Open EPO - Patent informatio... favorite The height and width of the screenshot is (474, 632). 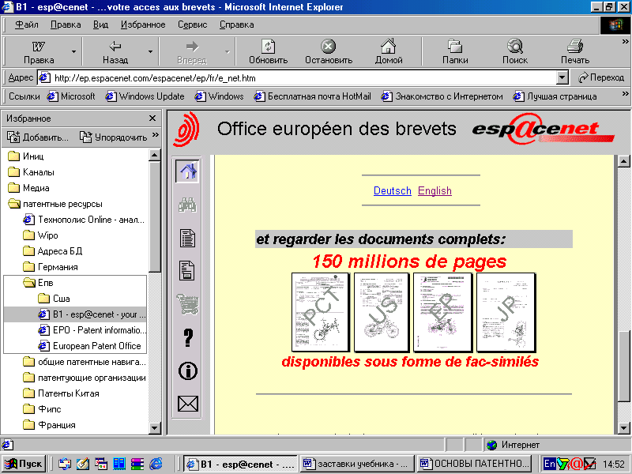click(x=92, y=330)
